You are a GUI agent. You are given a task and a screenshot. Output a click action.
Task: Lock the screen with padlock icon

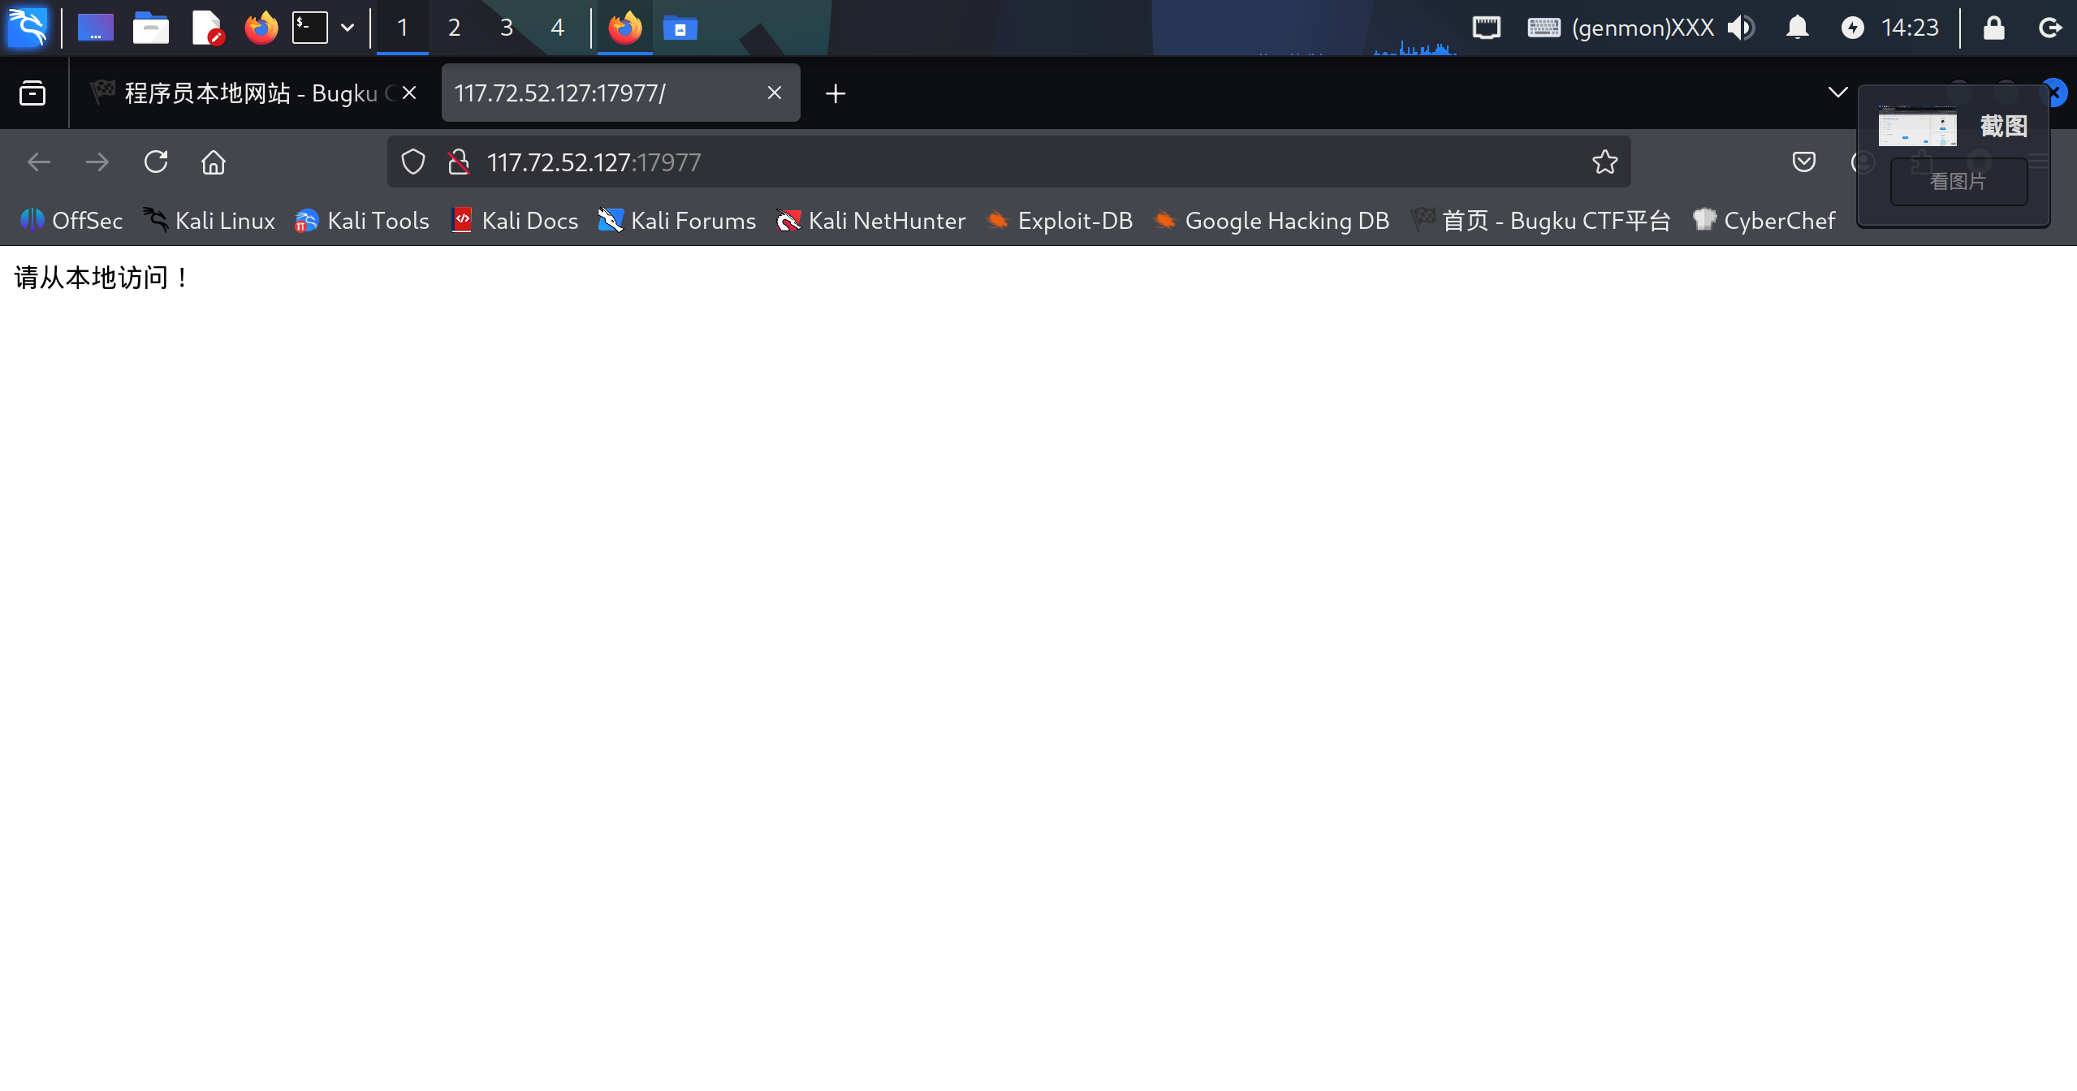click(x=1993, y=28)
